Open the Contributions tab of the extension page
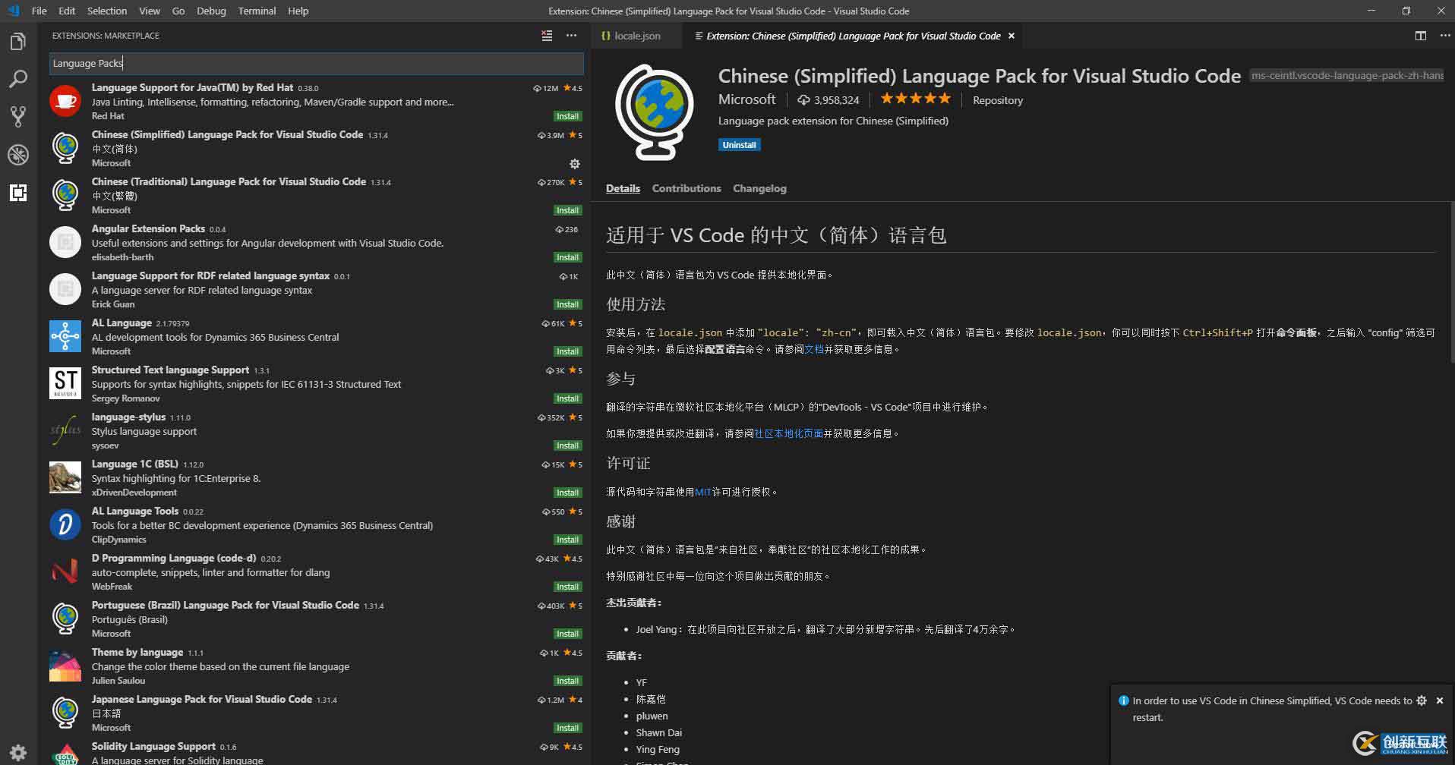This screenshot has height=765, width=1455. (x=686, y=188)
